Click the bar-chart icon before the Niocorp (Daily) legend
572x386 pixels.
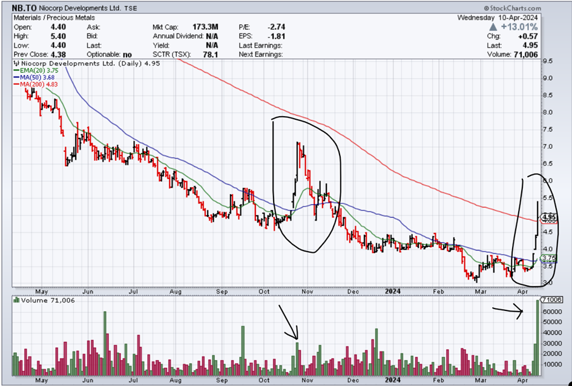(x=16, y=64)
